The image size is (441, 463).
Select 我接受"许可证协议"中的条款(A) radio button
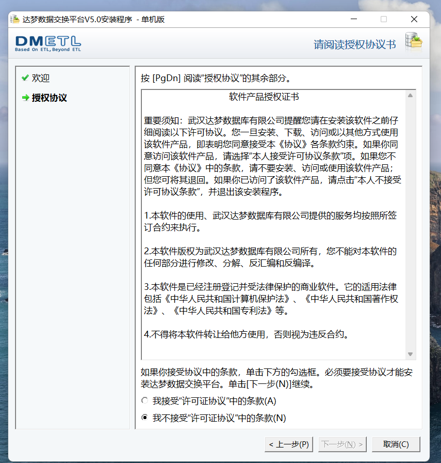coord(144,400)
